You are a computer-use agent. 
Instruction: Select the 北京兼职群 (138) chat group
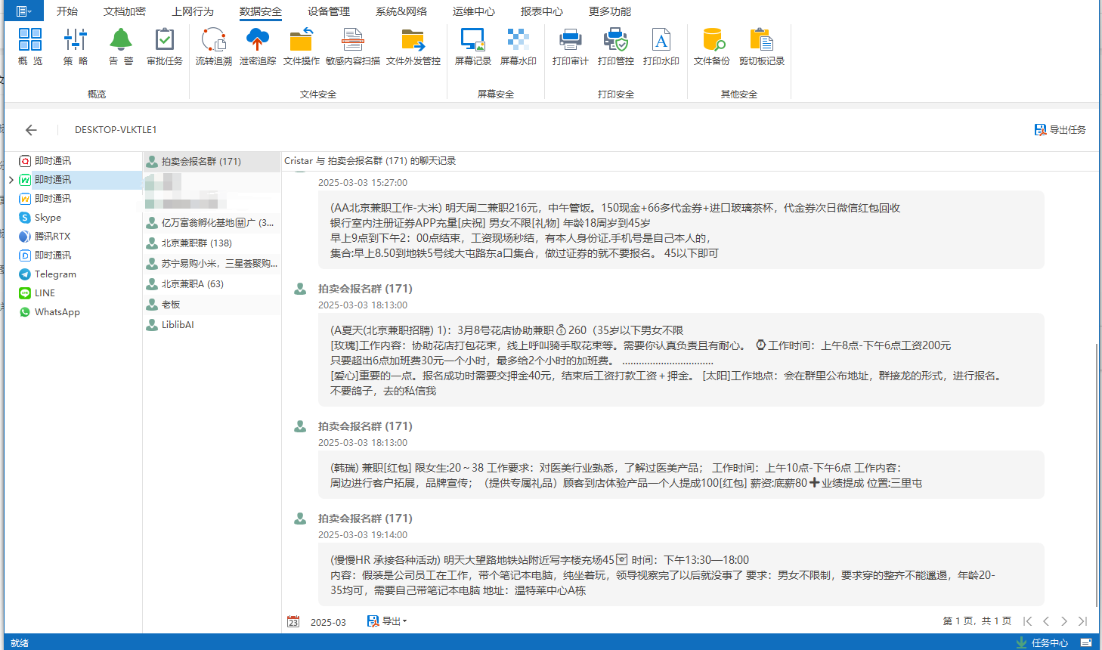click(197, 243)
